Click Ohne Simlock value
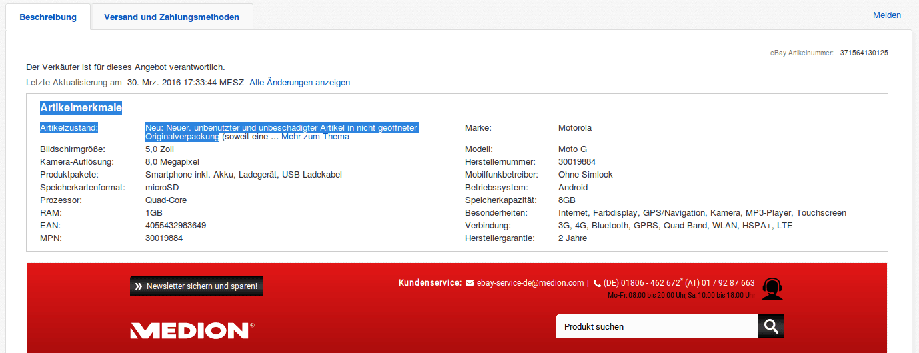The width and height of the screenshot is (919, 353). pyautogui.click(x=586, y=175)
